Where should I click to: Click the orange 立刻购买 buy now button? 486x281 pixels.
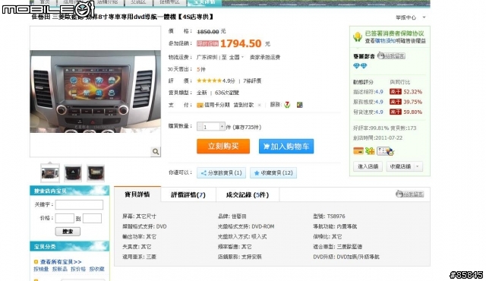tap(223, 147)
